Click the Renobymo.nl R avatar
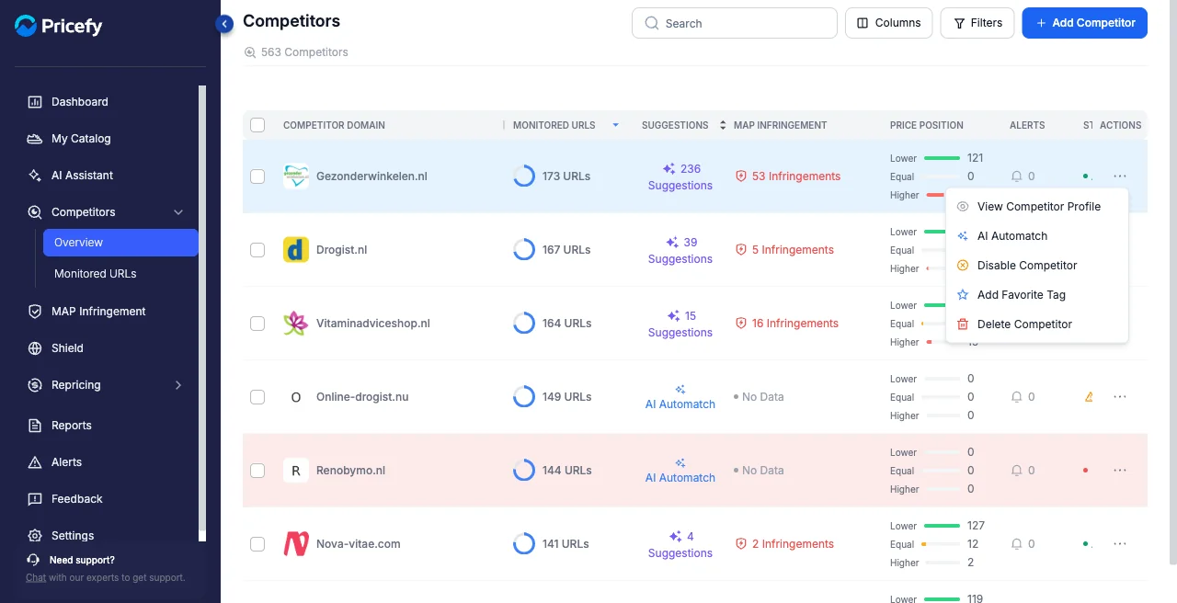1177x603 pixels. (x=296, y=471)
